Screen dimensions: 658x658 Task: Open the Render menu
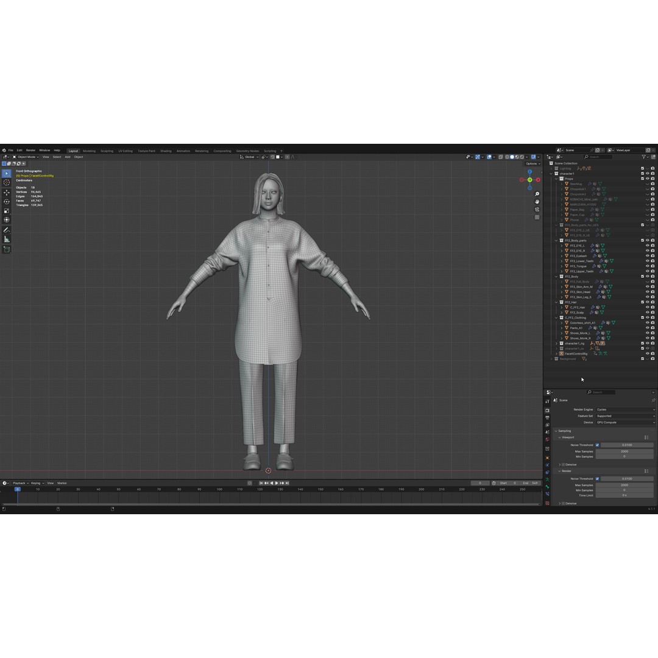[30, 150]
